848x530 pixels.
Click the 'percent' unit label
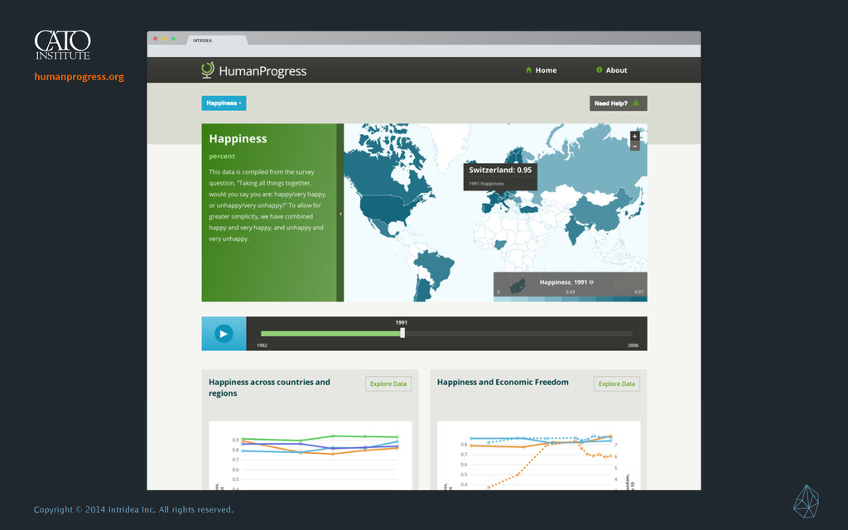(222, 157)
